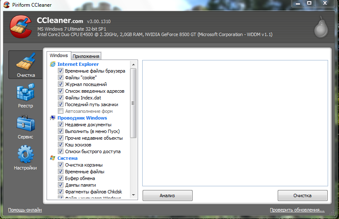
Task: Close the CCleaner window
Action: (325, 3)
